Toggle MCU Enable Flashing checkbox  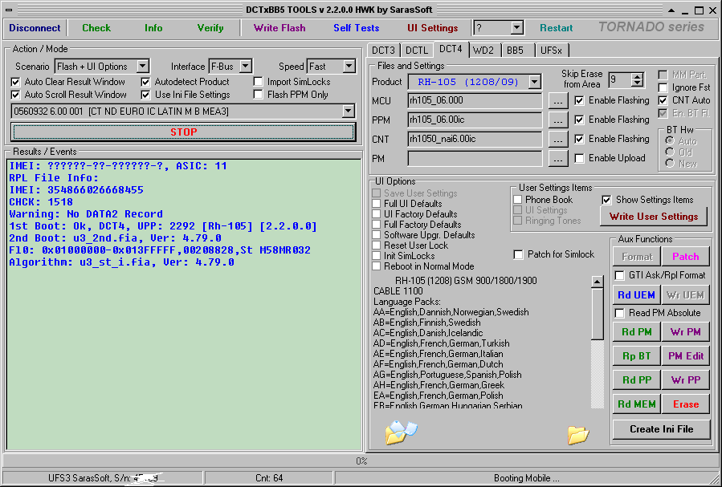click(579, 100)
